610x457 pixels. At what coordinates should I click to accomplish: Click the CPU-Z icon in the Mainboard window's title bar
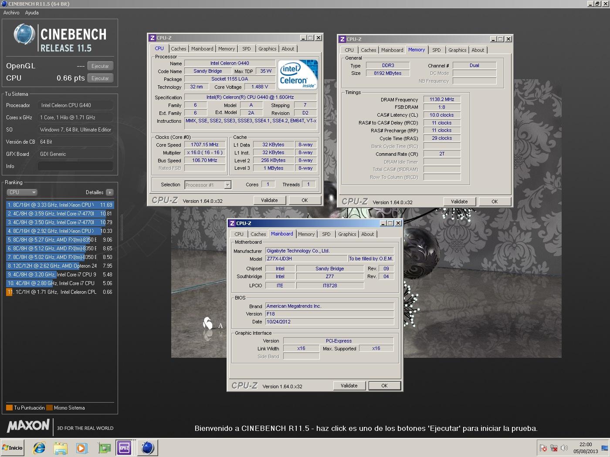pos(232,223)
